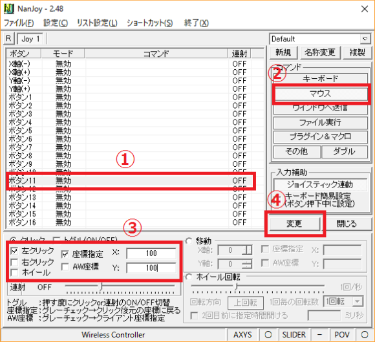This screenshot has width=375, height=342.
Task: Select the ボタン8 row
Action: (135, 156)
